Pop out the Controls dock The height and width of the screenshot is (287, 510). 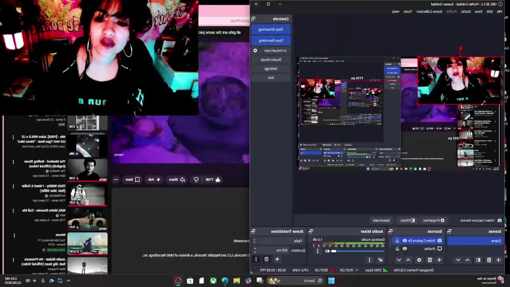(253, 19)
